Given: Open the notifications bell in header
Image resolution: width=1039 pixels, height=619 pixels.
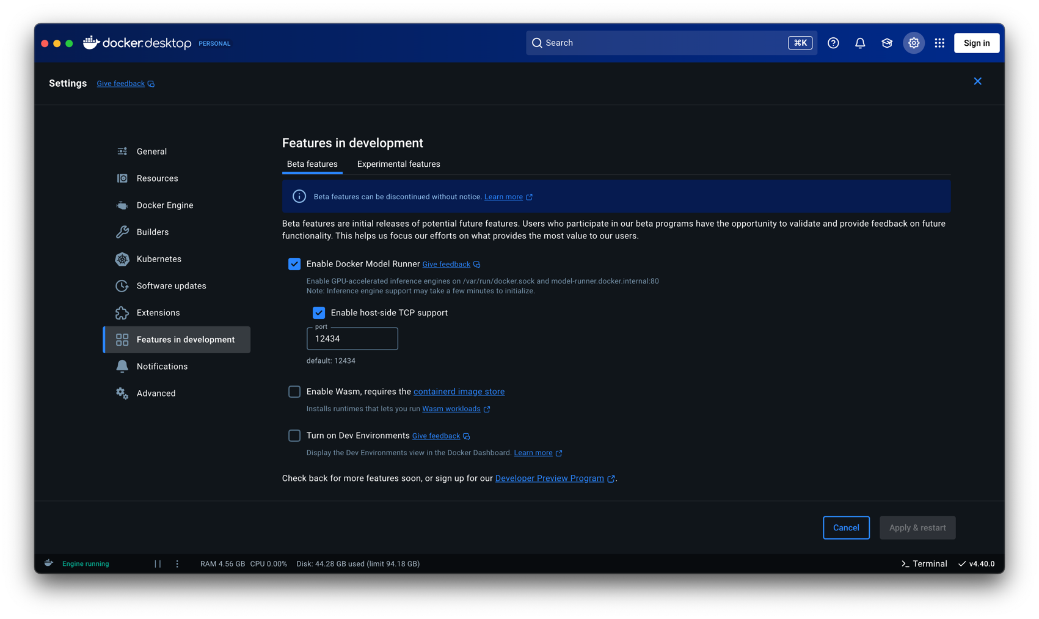Looking at the screenshot, I should coord(860,43).
